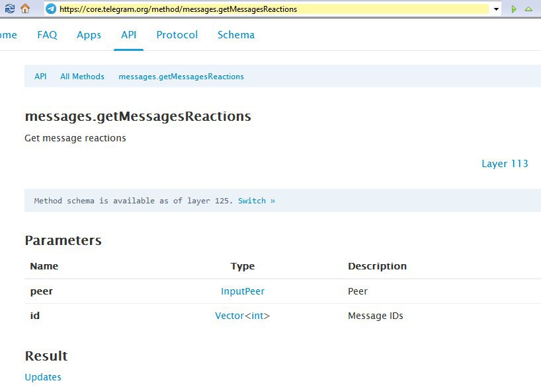Open the home page icon

click(25, 9)
